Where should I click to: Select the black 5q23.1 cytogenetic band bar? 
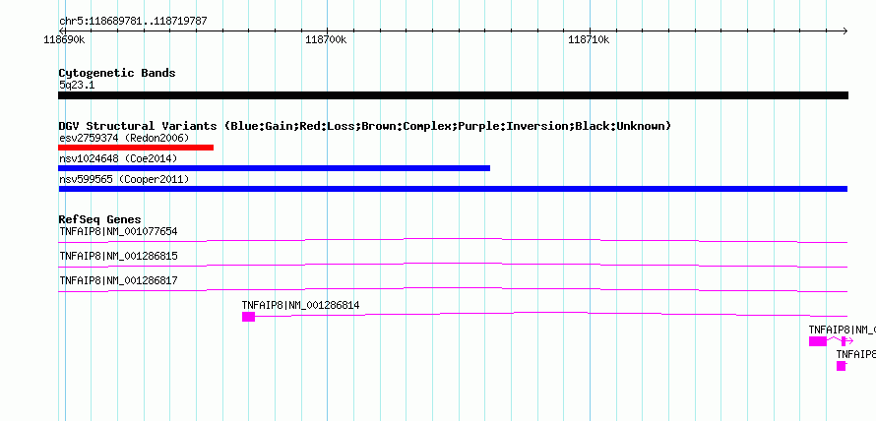point(453,95)
